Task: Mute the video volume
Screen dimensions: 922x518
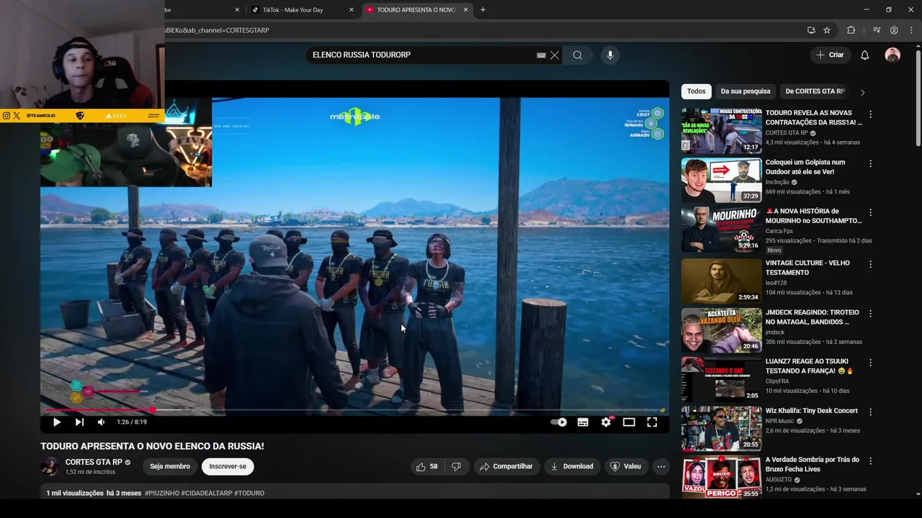Action: click(x=101, y=422)
